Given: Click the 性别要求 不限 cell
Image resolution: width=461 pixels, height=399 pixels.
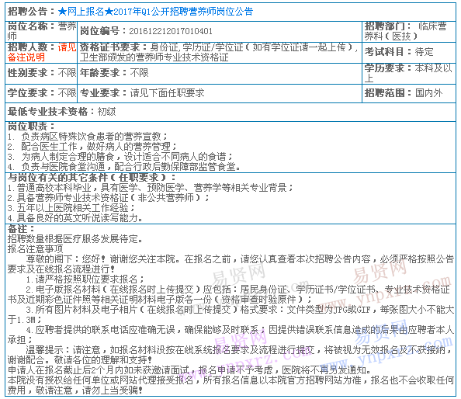Looking at the screenshot, I should (41, 73).
